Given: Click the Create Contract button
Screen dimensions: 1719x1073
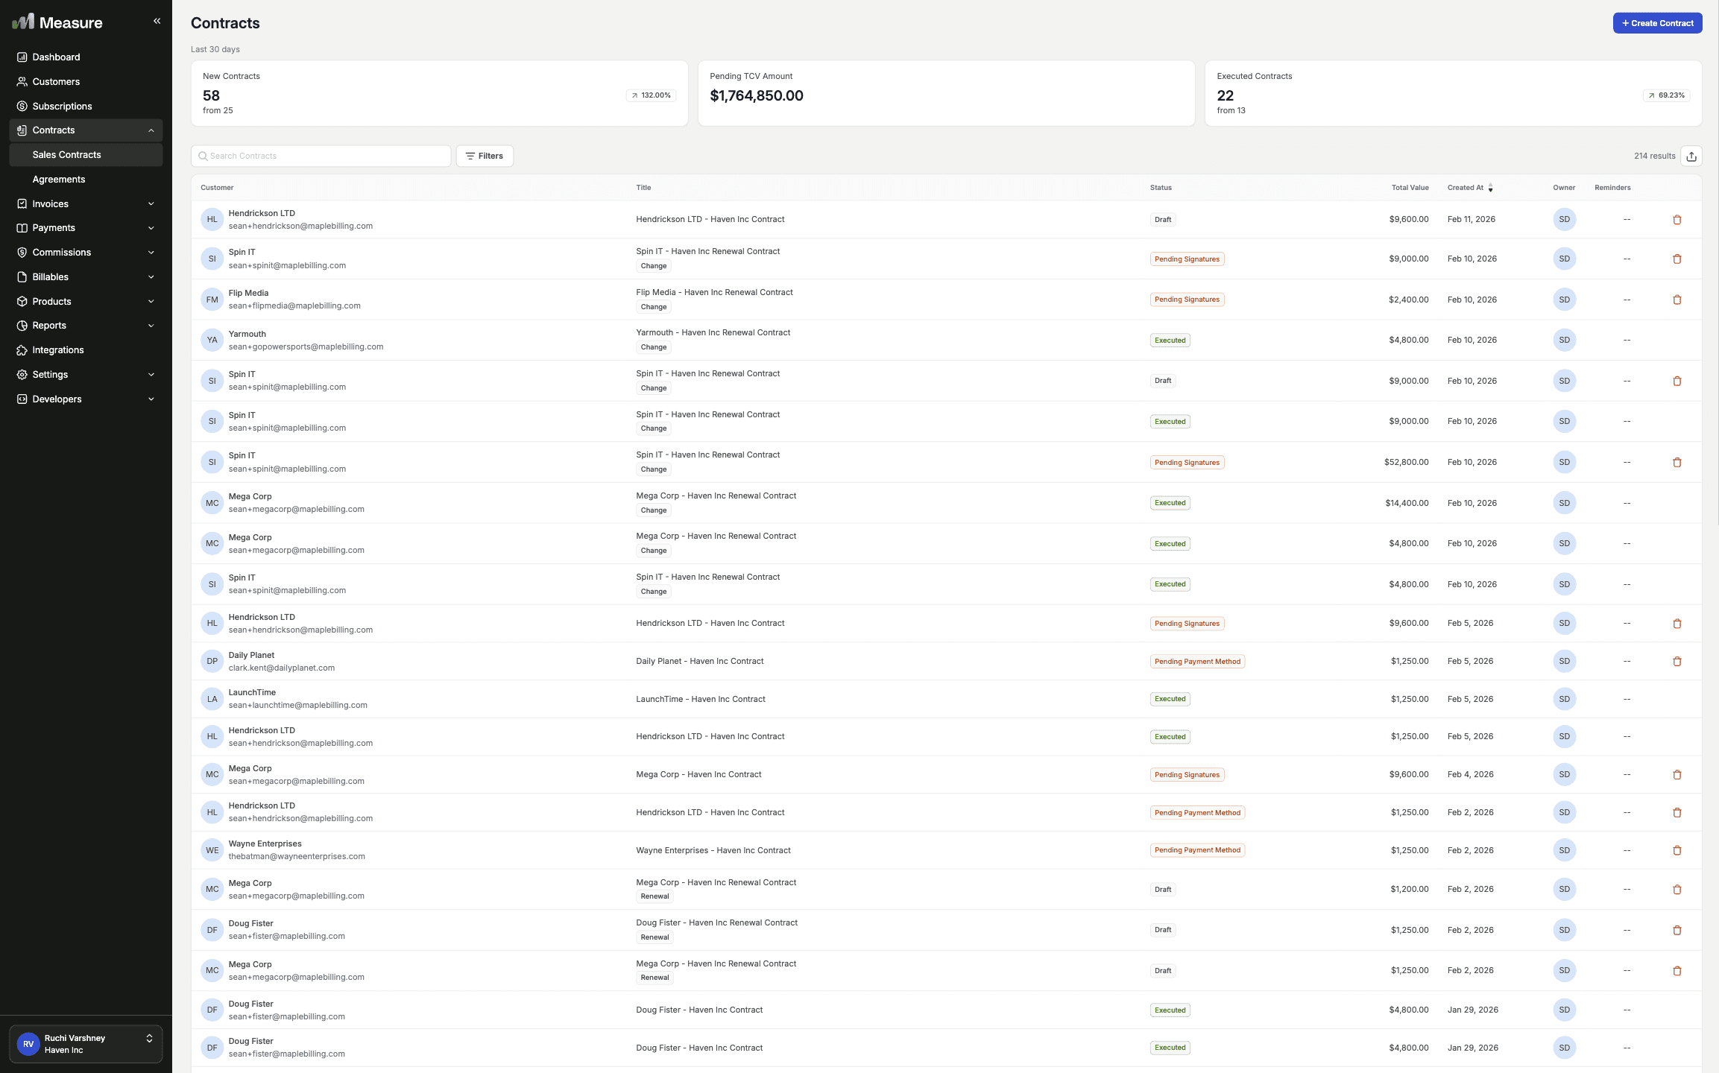Looking at the screenshot, I should tap(1657, 23).
